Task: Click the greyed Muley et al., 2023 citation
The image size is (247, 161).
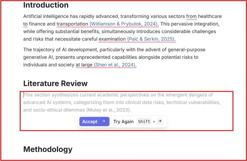Action: tap(108, 110)
